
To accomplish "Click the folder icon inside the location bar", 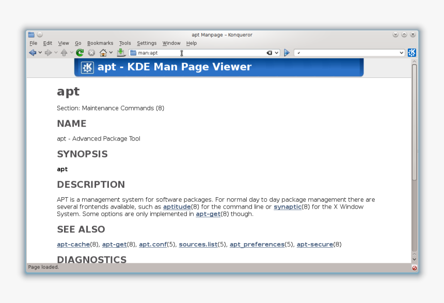I will point(133,53).
